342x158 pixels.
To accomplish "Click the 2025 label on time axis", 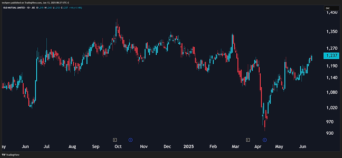I will pos(189,147).
